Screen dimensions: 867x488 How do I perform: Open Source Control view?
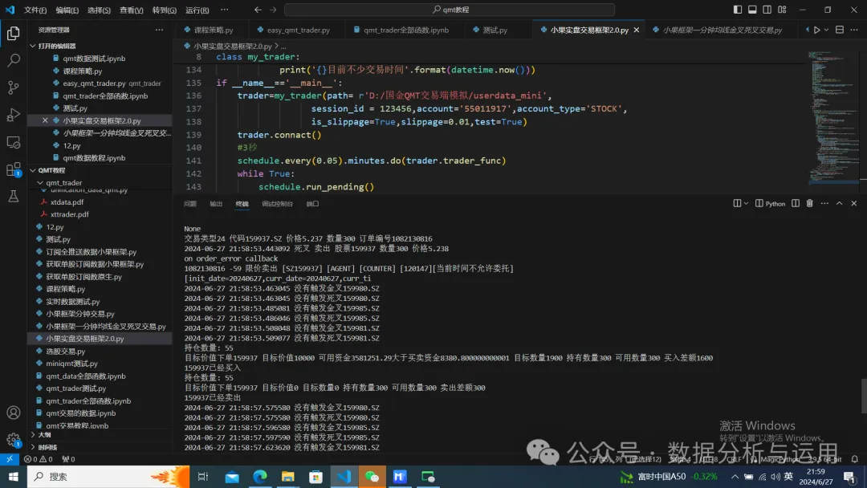tap(14, 87)
